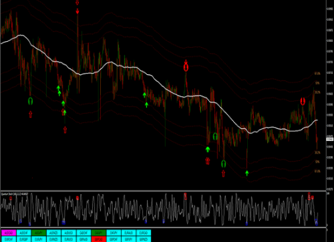Click the double hollow red arrows at the bottom center
334x242 pixels.
click(208, 161)
